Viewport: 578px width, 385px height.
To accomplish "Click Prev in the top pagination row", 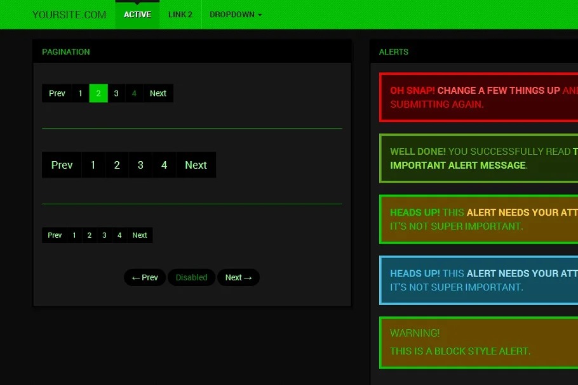I will pos(57,93).
